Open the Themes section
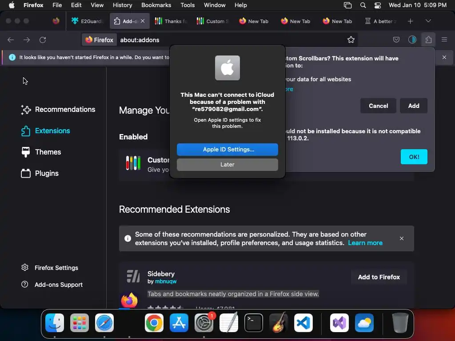The image size is (455, 341). pyautogui.click(x=41, y=152)
